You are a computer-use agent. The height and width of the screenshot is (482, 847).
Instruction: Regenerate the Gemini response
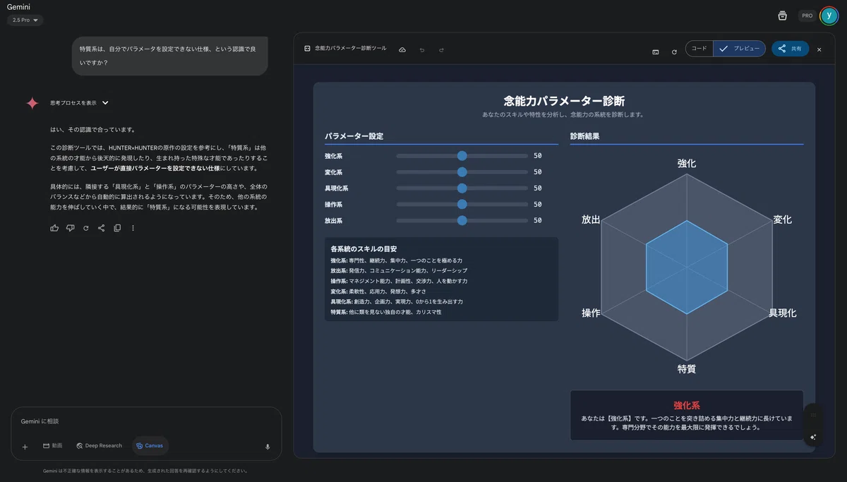(86, 228)
